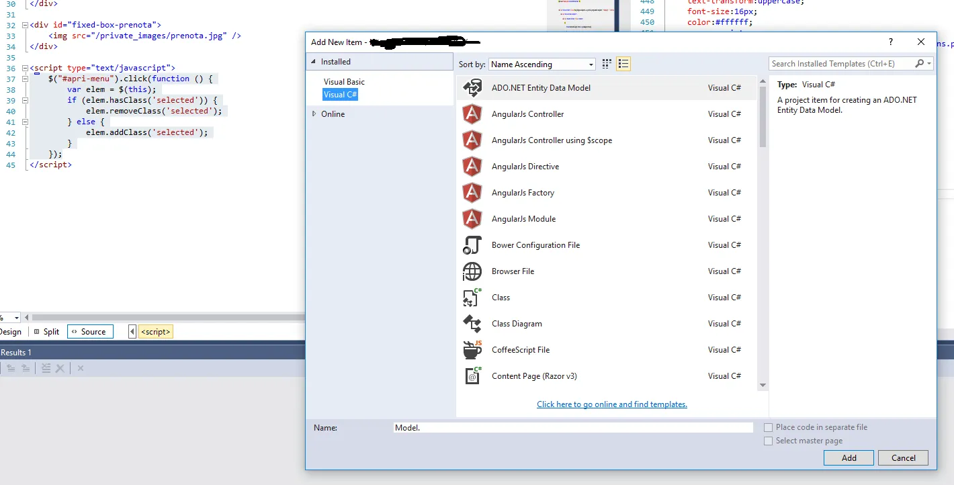Select Visual C# in the template tree
This screenshot has height=485, width=954.
click(341, 95)
